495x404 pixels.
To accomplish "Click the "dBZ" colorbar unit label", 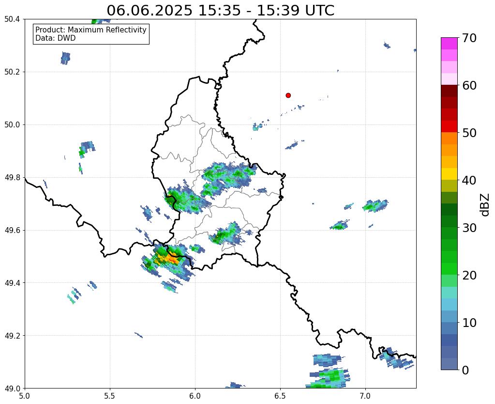I will [485, 204].
